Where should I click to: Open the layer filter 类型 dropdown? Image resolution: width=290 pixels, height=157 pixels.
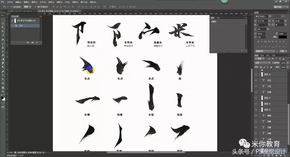(x=260, y=59)
